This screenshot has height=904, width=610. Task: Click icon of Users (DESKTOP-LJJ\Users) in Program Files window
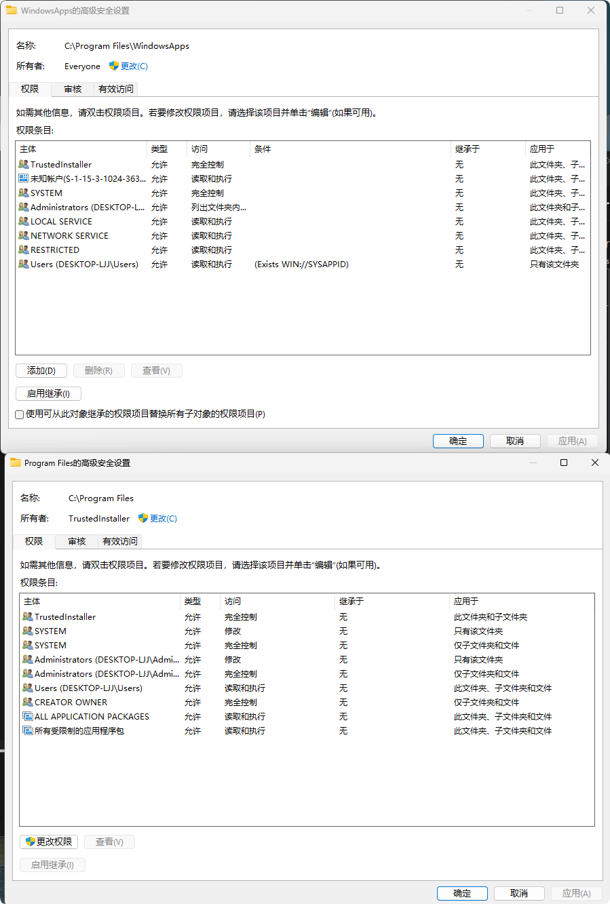pos(28,688)
